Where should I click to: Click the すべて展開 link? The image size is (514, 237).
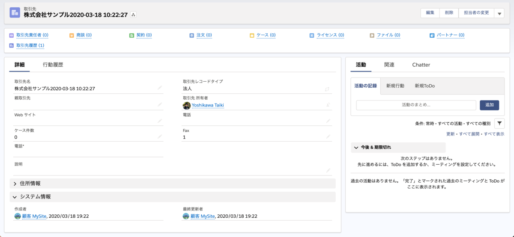click(x=470, y=134)
